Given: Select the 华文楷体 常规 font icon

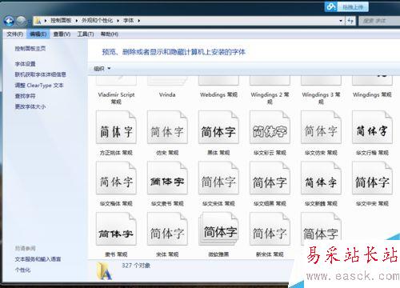Looking at the screenshot, I should 116,178.
